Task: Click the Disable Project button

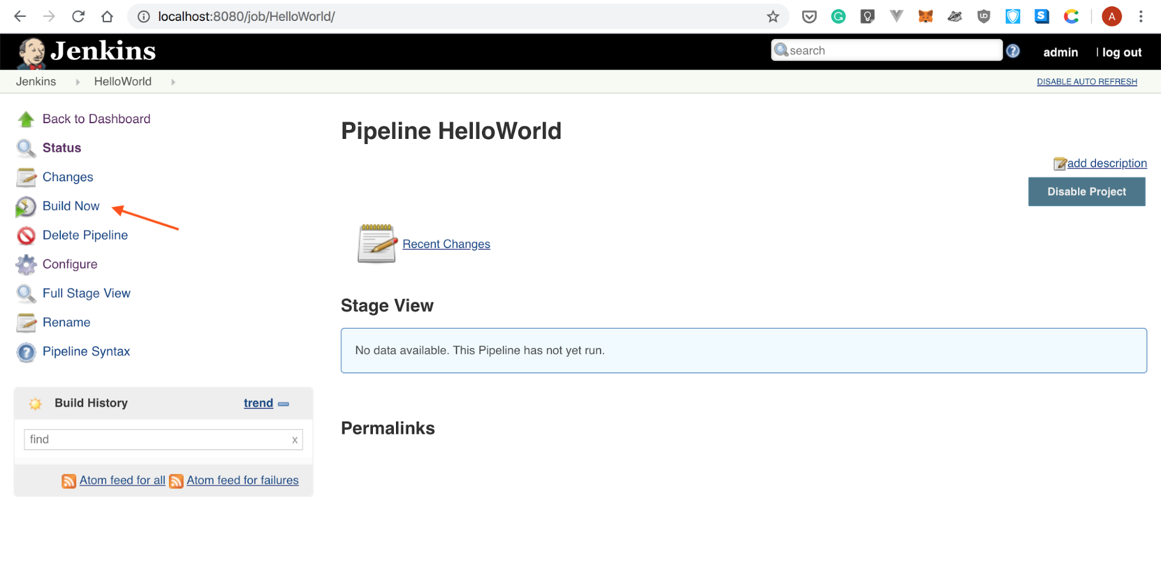Action: 1087,192
